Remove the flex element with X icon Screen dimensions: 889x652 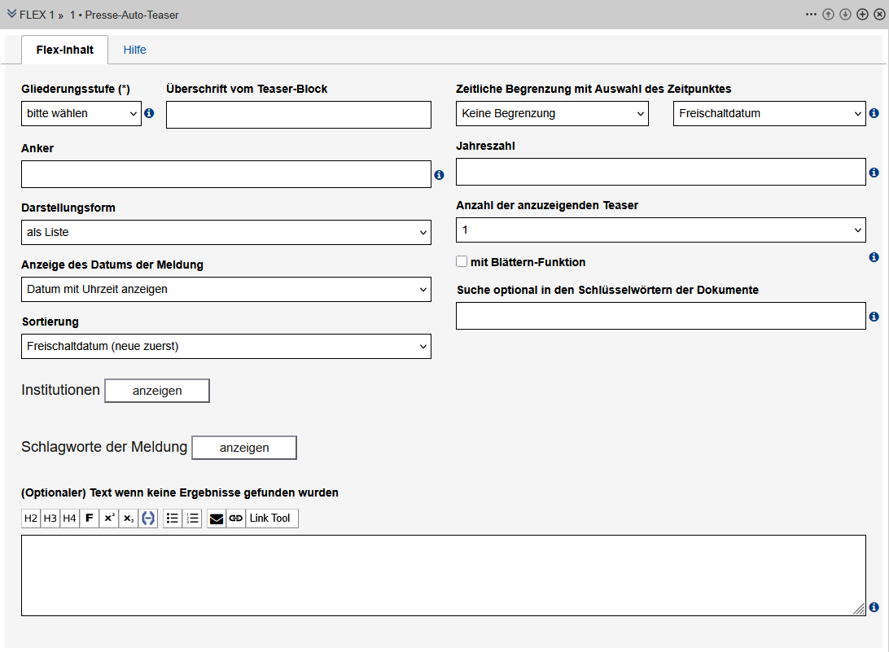click(879, 15)
